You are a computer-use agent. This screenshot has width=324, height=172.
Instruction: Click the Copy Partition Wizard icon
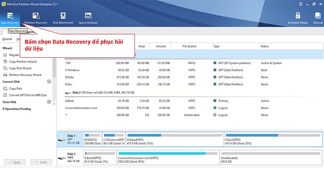coord(5,61)
